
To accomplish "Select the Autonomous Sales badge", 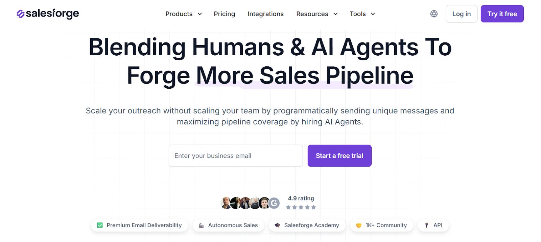I will pos(228,225).
